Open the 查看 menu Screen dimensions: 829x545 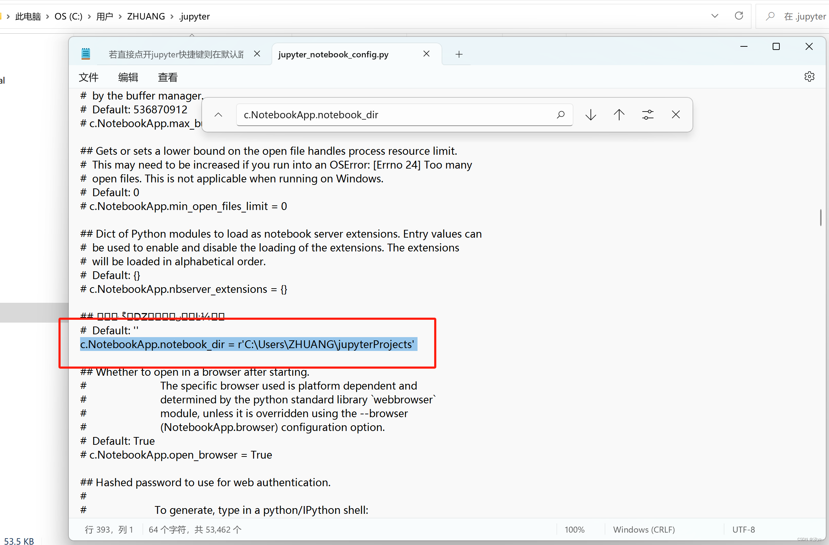coord(168,77)
